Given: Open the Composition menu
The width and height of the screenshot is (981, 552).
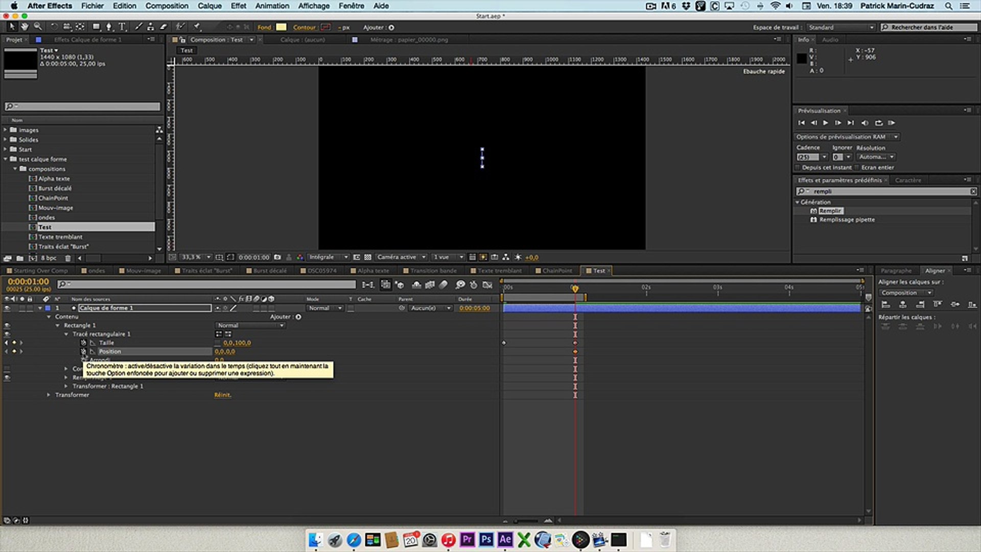Looking at the screenshot, I should [x=167, y=6].
